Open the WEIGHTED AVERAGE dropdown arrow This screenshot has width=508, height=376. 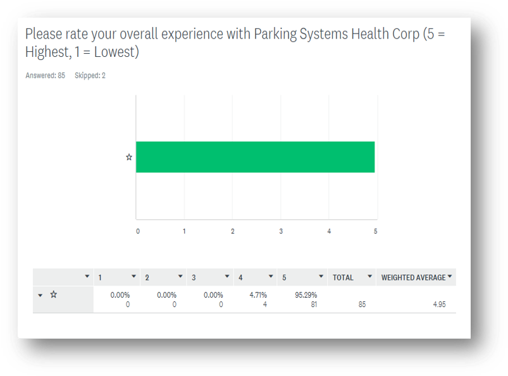click(449, 276)
